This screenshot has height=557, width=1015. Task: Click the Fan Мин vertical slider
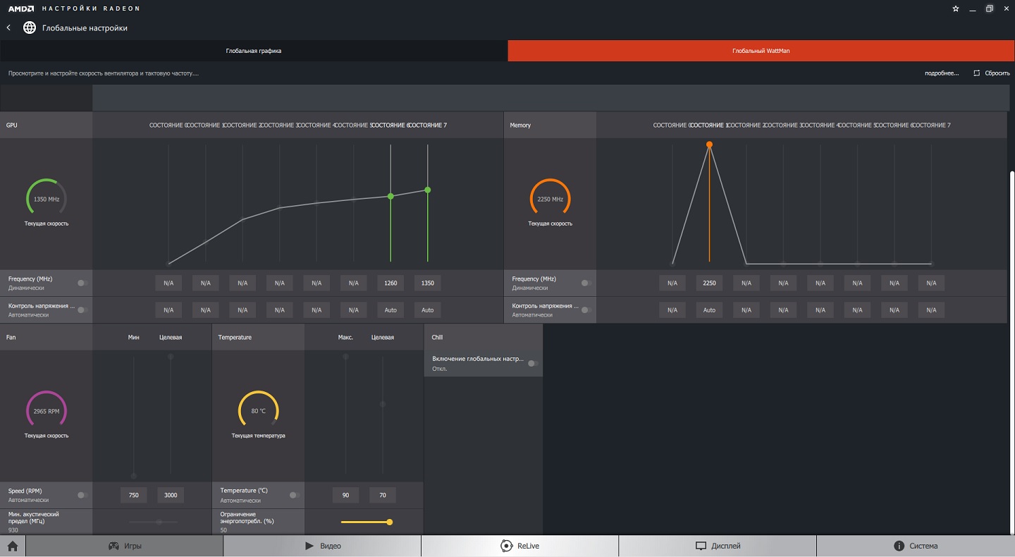click(x=134, y=416)
